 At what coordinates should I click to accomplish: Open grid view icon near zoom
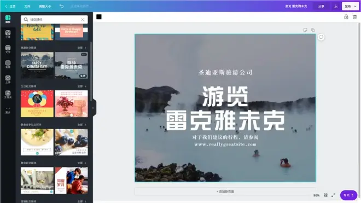[325, 195]
